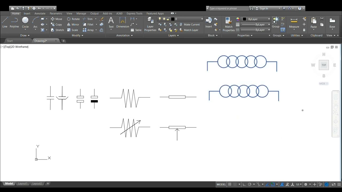Click the Plot printer icon
342x192 pixels.
tap(34, 8)
